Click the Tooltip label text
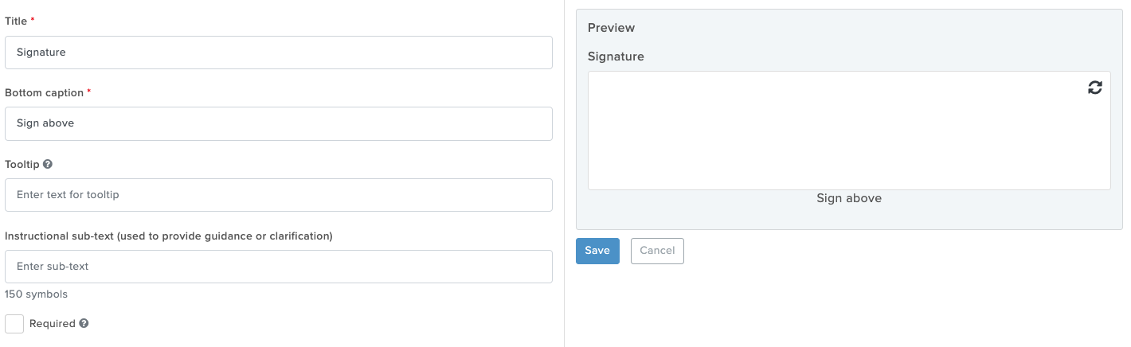The width and height of the screenshot is (1131, 347). (22, 165)
